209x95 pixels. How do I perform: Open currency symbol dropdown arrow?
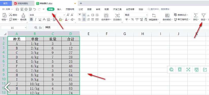pyautogui.click(x=129, y=20)
